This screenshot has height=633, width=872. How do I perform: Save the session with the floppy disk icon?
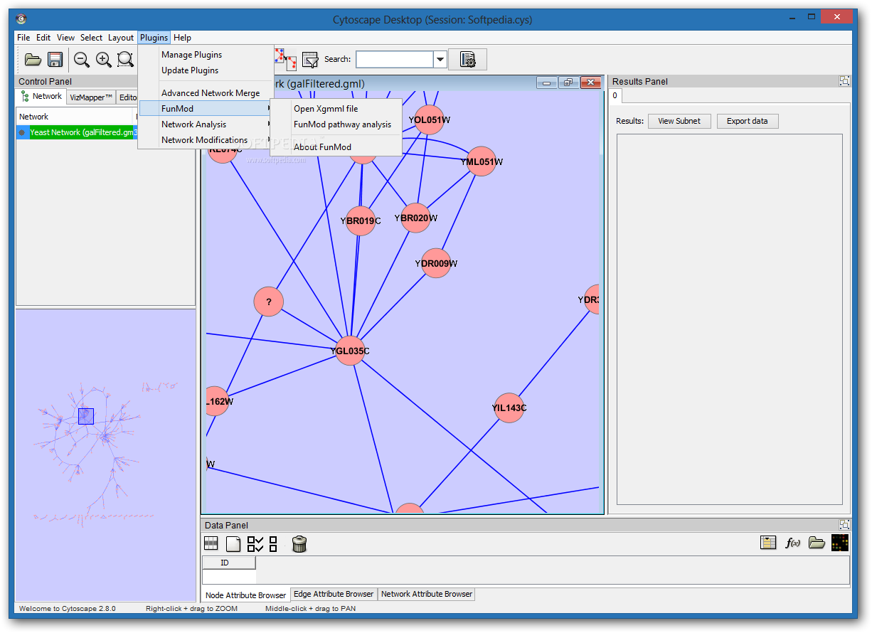tap(55, 60)
